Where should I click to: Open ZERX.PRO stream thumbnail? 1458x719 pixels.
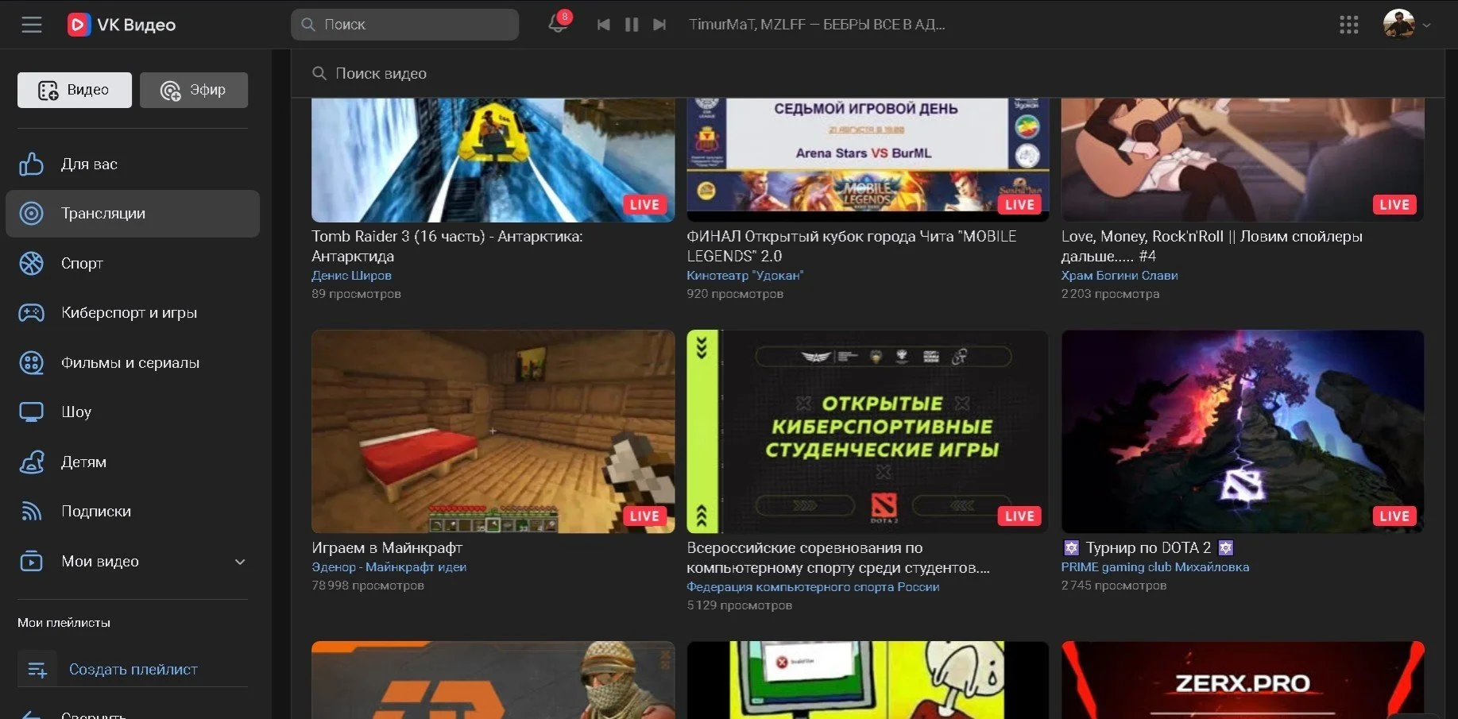(1243, 680)
